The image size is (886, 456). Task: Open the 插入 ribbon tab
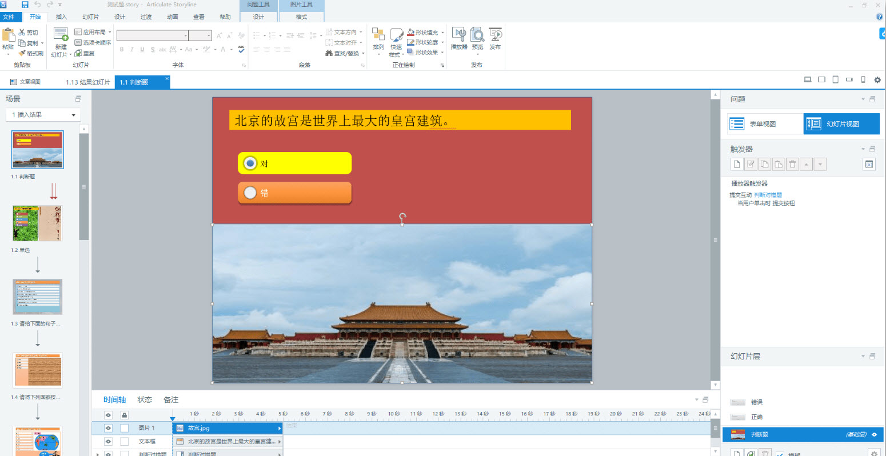(x=61, y=17)
